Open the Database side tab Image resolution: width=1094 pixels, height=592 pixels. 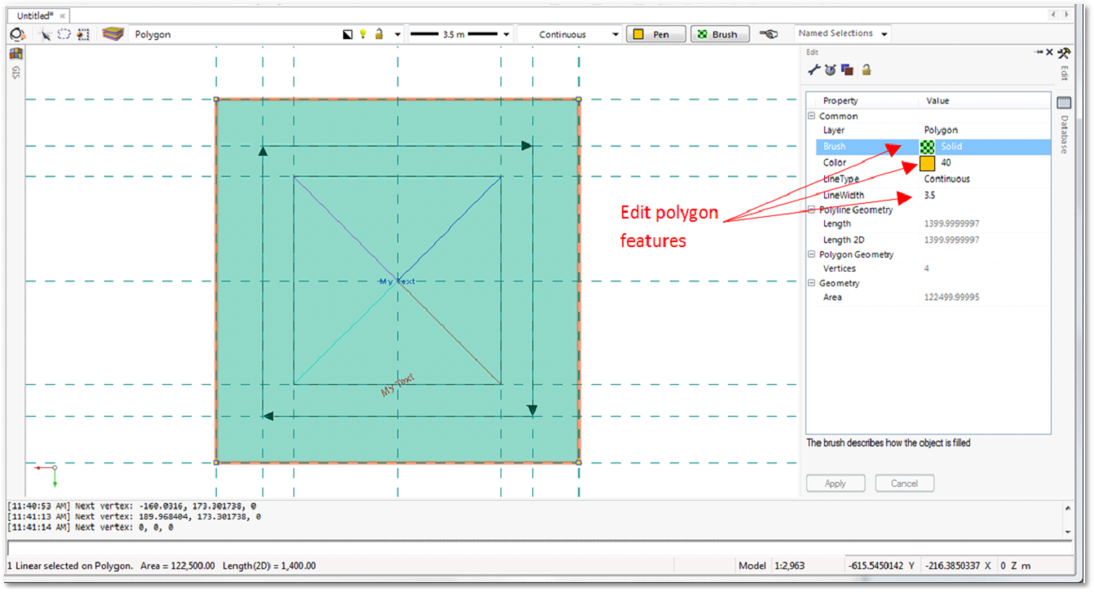1064,135
